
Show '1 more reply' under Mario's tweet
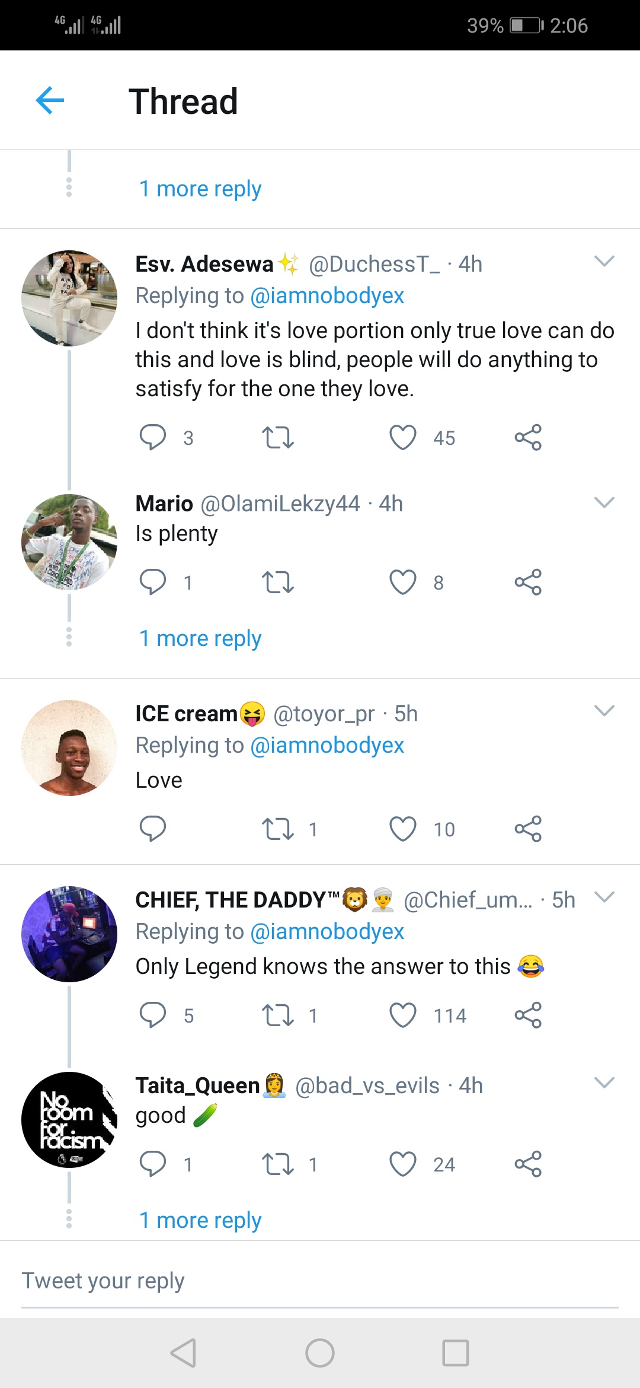click(200, 638)
